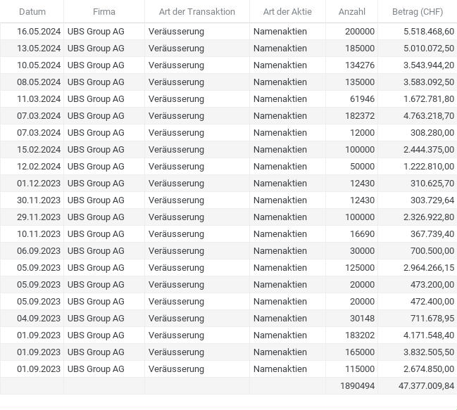Select the row dated 08.05.2024

click(x=228, y=82)
